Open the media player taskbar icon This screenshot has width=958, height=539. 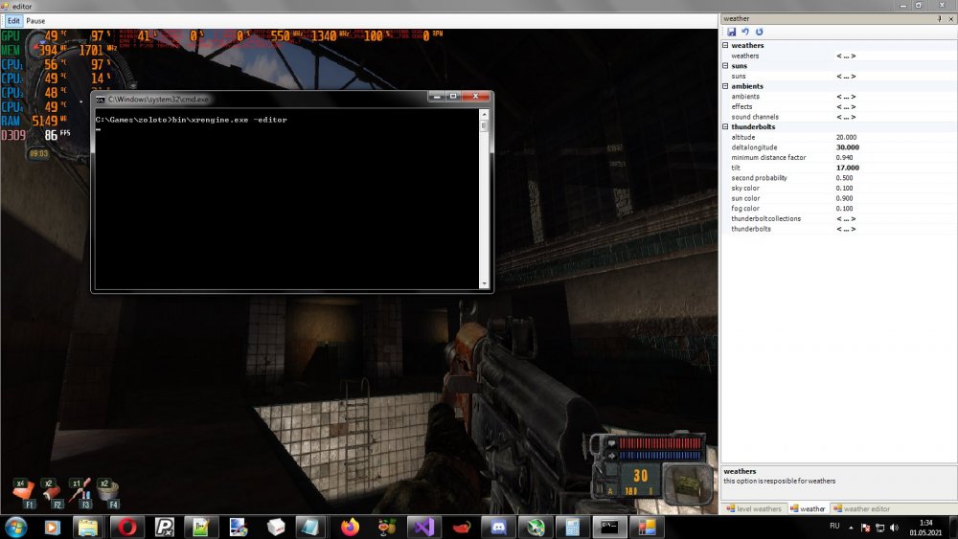(53, 527)
